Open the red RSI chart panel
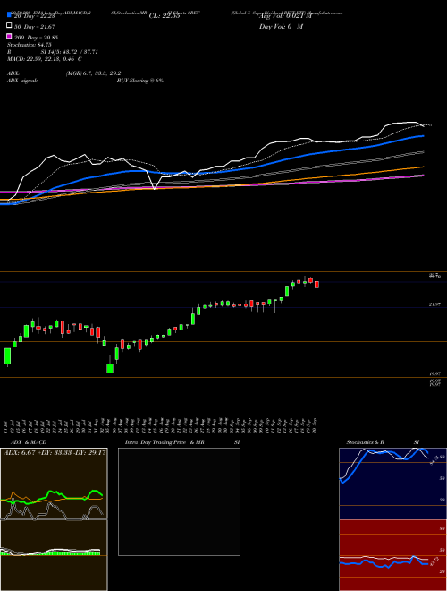This screenshot has height=591, width=447. (392, 555)
